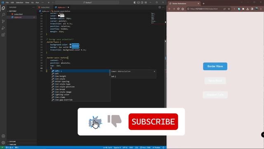Click the split editor right icon

(x=160, y=7)
